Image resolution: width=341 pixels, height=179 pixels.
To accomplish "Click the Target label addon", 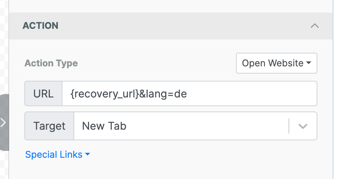I will pyautogui.click(x=49, y=126).
